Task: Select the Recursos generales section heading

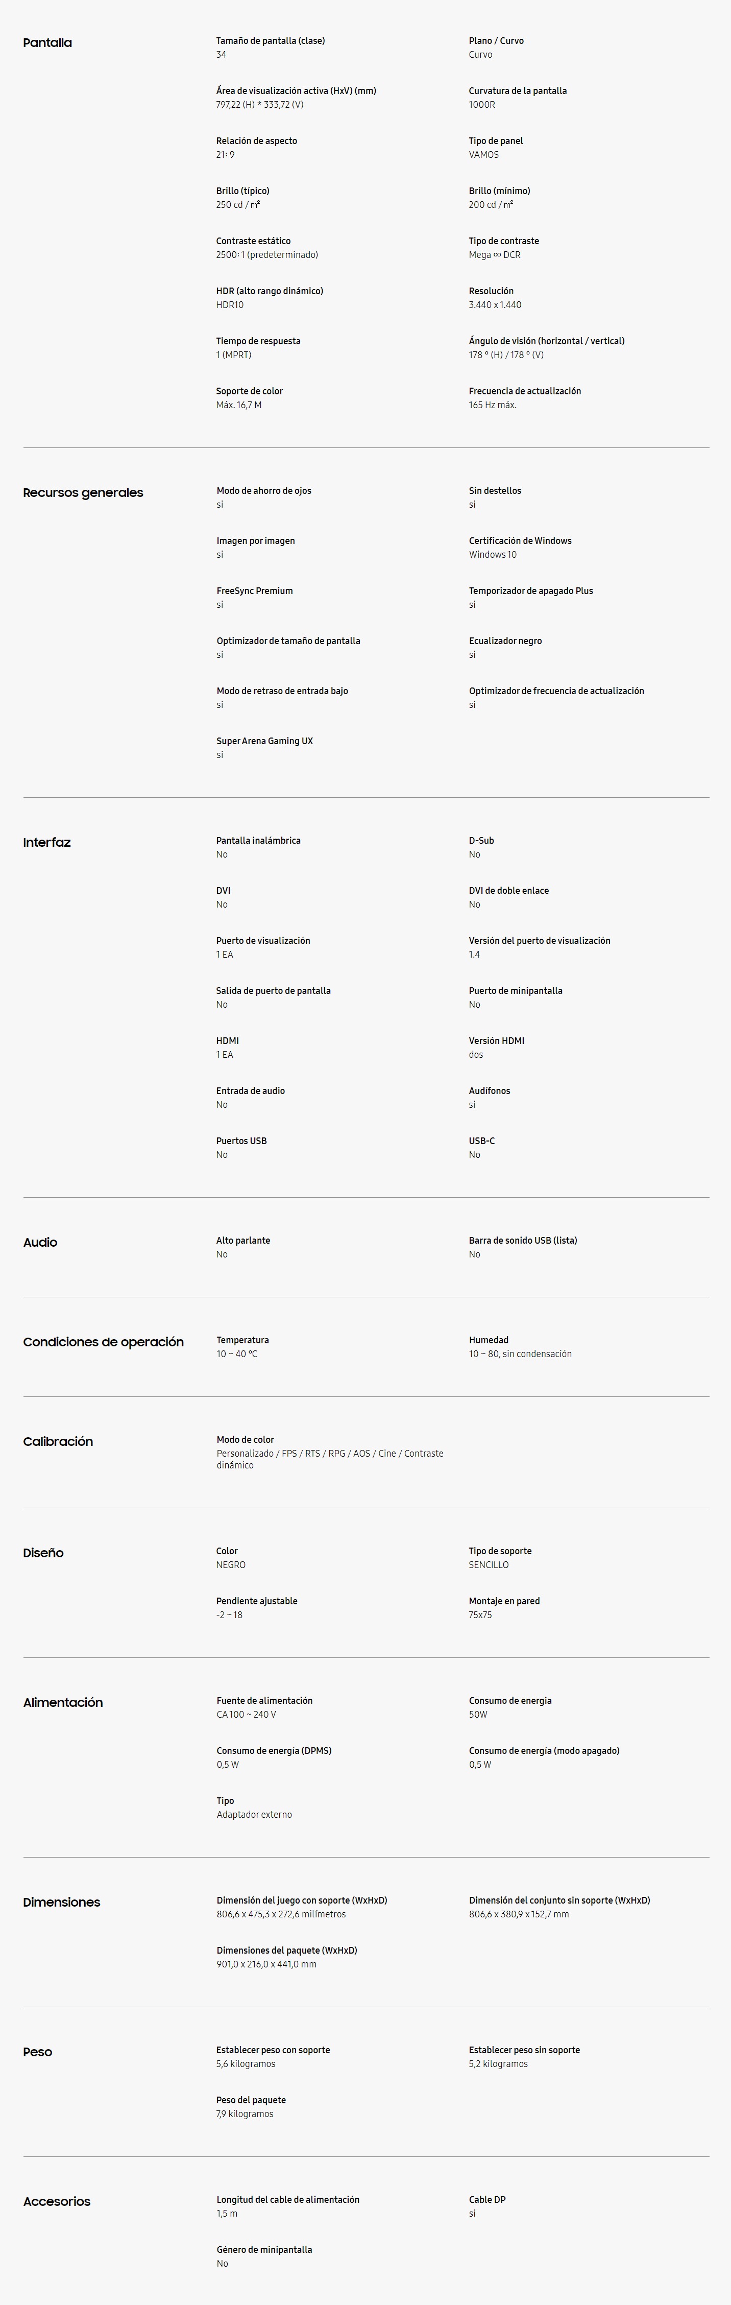Action: [x=83, y=493]
